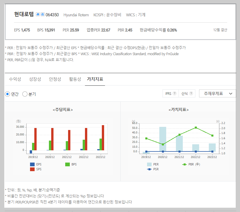Click the <주당지표> chart title
Viewport: 240px width, 212px height.
coord(63,110)
